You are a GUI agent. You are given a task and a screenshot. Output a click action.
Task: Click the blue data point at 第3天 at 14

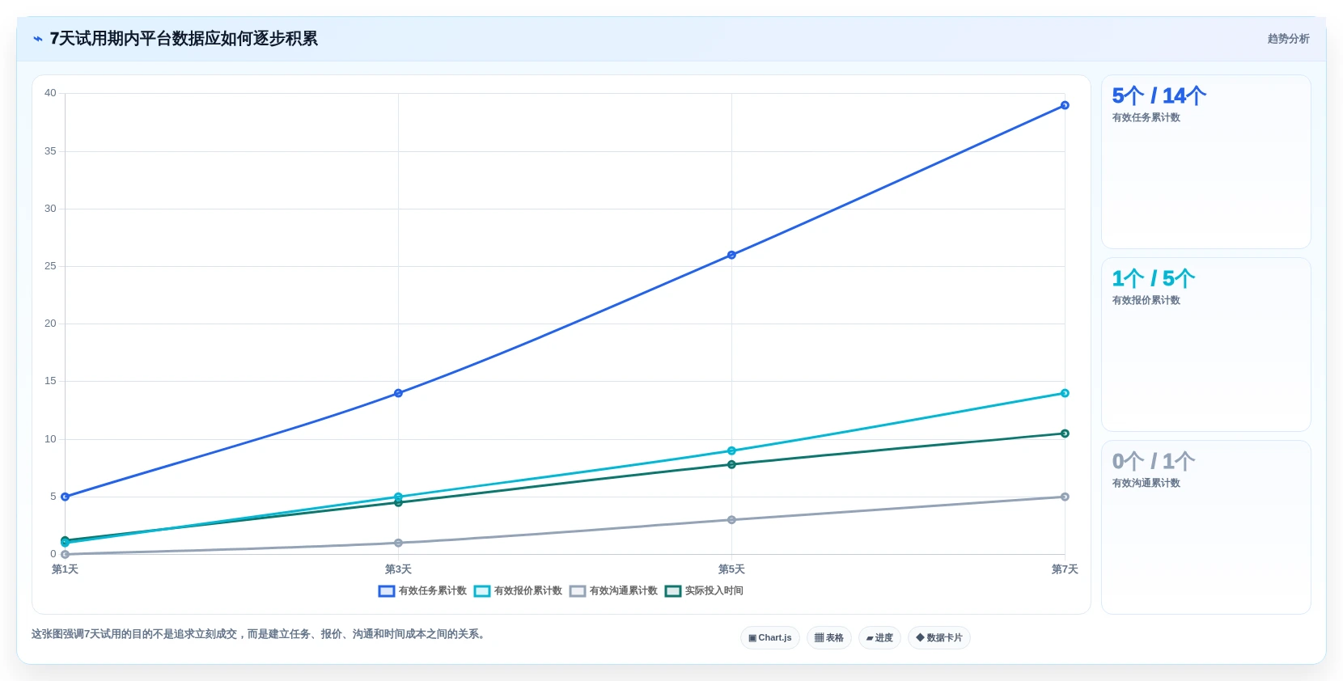click(398, 393)
